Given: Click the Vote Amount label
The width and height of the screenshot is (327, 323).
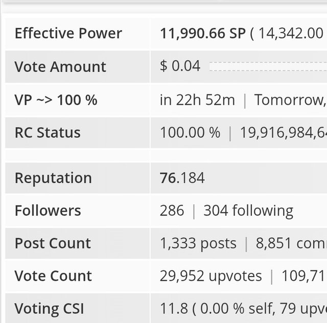Looking at the screenshot, I should [60, 66].
